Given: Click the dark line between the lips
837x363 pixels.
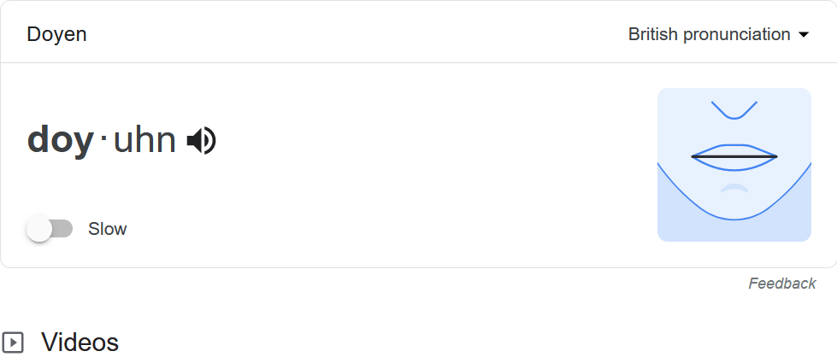Looking at the screenshot, I should (x=734, y=156).
